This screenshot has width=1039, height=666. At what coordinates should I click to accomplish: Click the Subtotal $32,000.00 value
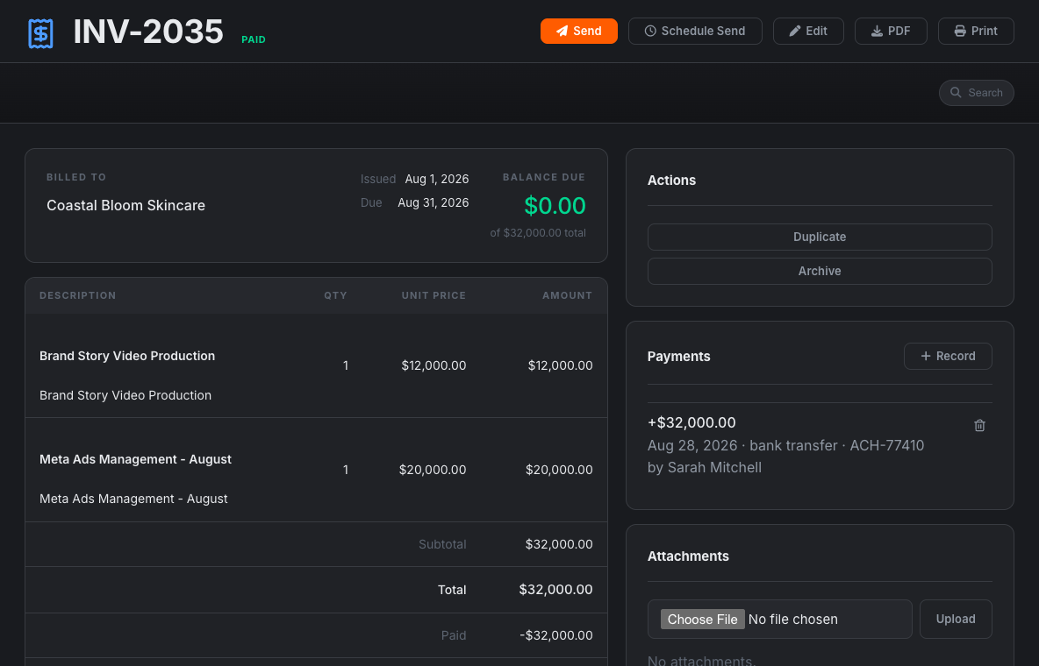(x=559, y=544)
